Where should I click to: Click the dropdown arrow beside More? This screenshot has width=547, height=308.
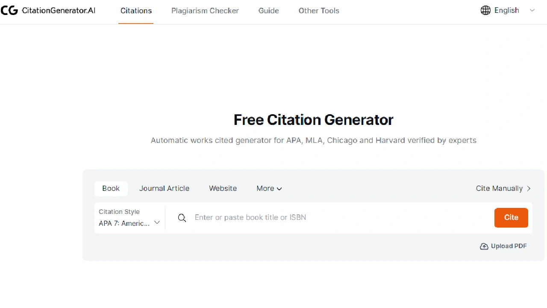[279, 189]
